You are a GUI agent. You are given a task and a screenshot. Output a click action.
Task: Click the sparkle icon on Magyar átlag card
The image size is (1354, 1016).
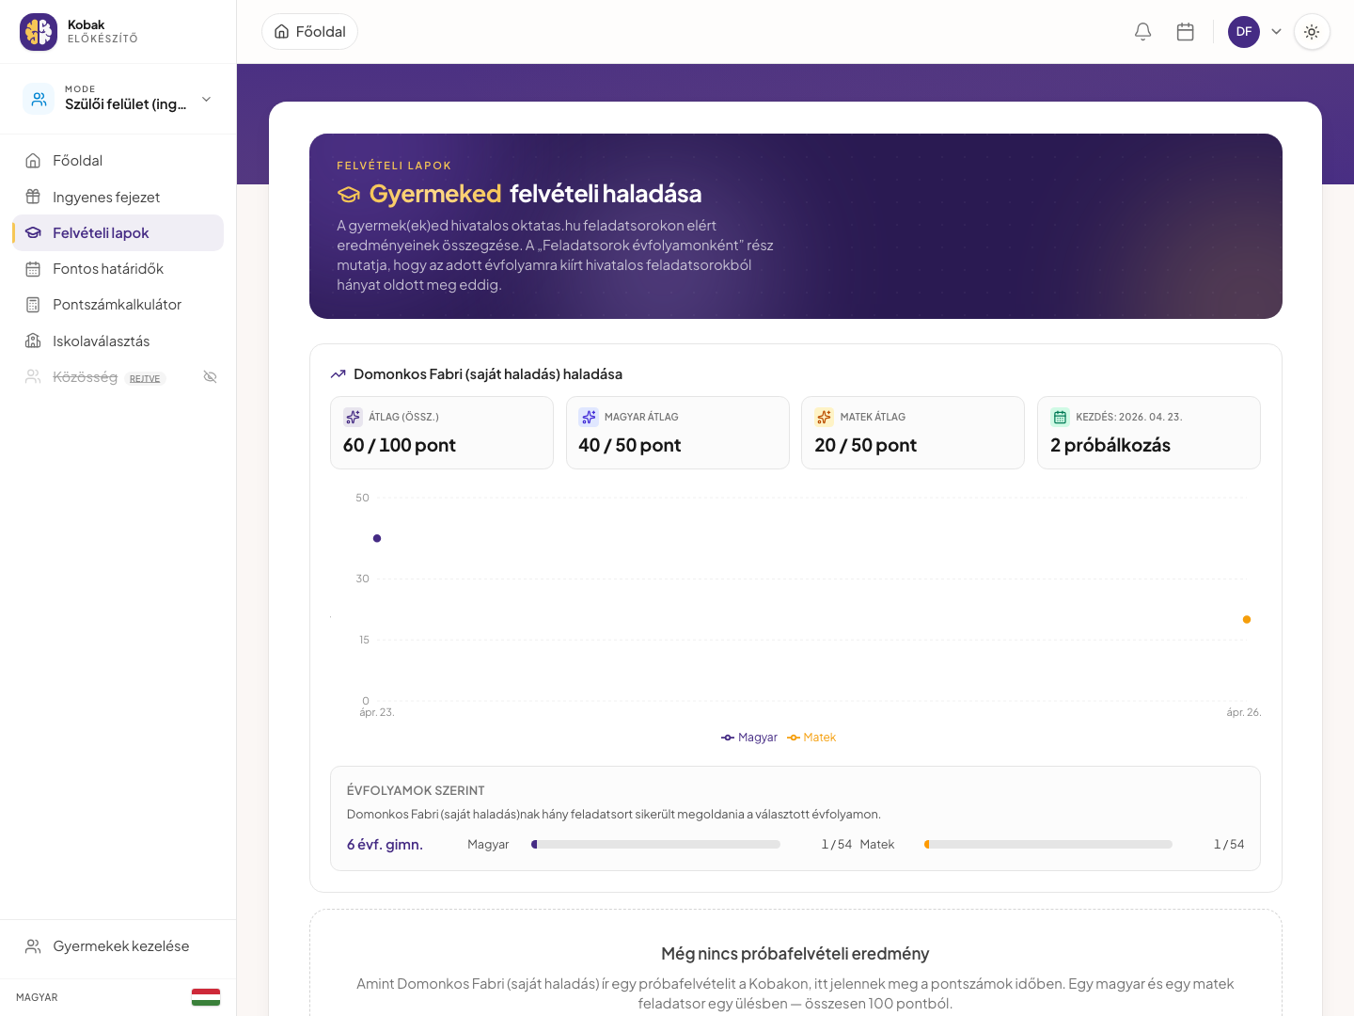589,417
